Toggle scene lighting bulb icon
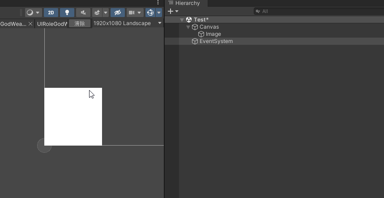 tap(67, 13)
